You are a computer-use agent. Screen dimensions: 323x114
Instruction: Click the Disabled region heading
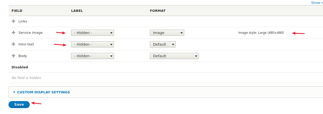coord(20,67)
